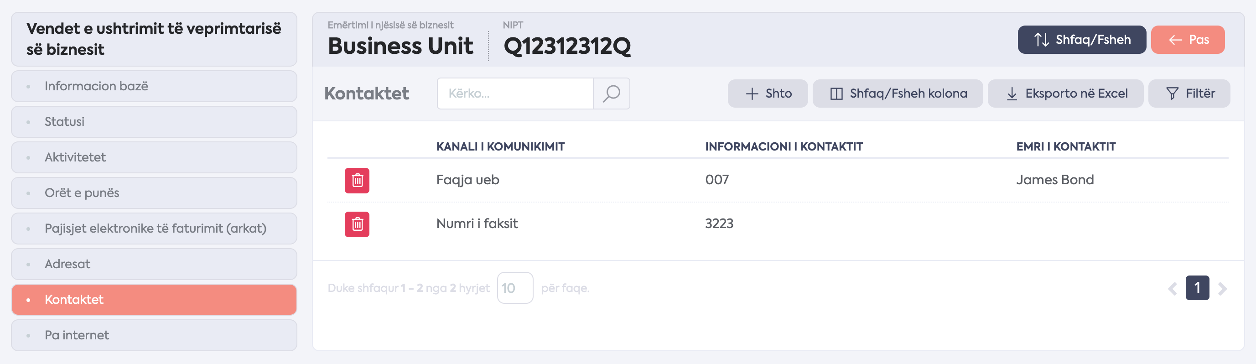Focus the Kërko search field
This screenshot has width=1256, height=364.
point(515,93)
